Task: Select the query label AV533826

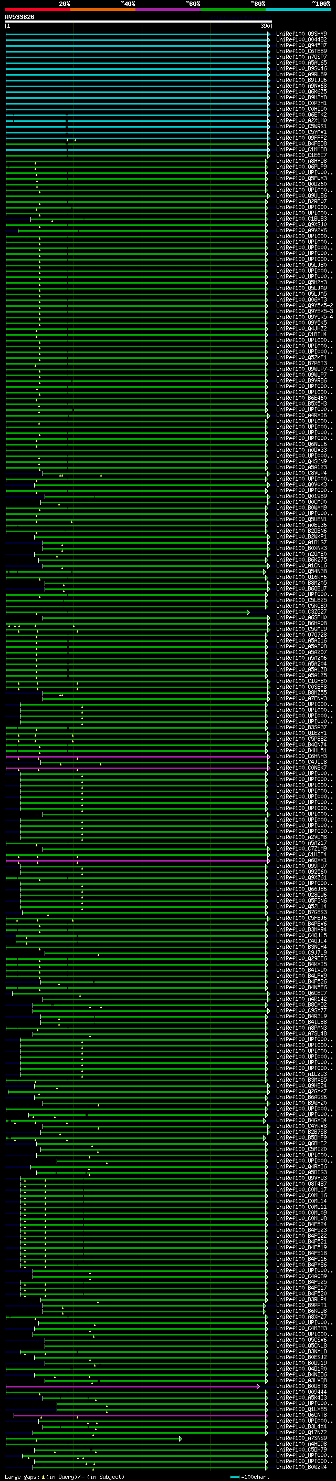Action: point(19,17)
